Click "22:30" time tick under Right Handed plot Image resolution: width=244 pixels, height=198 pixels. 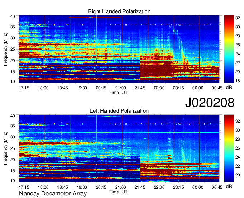(159, 88)
